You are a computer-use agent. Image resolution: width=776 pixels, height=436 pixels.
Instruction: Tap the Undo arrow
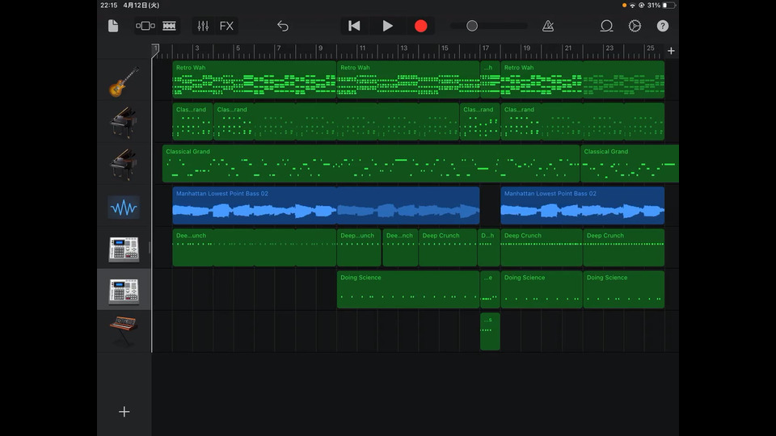click(283, 26)
